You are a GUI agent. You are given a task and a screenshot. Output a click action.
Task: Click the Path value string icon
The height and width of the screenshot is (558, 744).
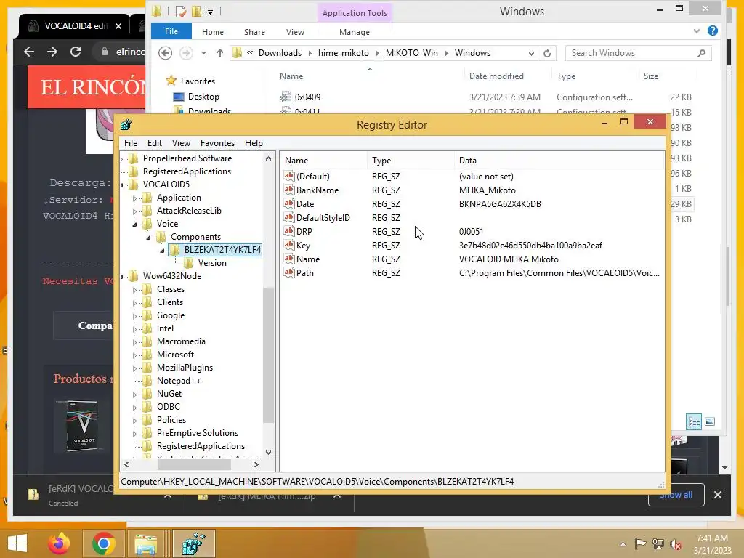point(289,272)
